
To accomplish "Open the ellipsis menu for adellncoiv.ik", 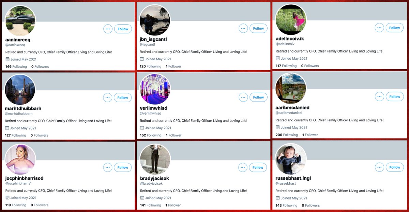I will 379,28.
